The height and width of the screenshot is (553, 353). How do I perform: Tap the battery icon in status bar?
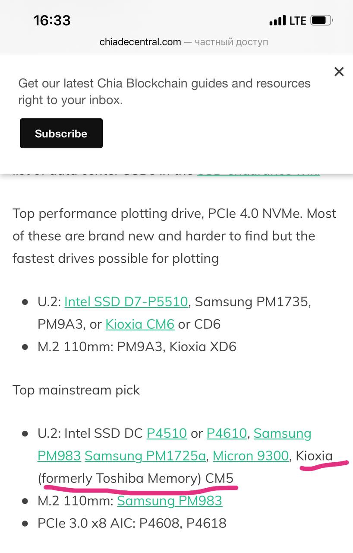(x=321, y=20)
